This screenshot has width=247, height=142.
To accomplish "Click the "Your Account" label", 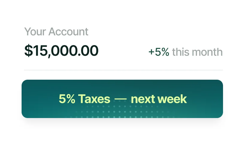I will point(56,31).
